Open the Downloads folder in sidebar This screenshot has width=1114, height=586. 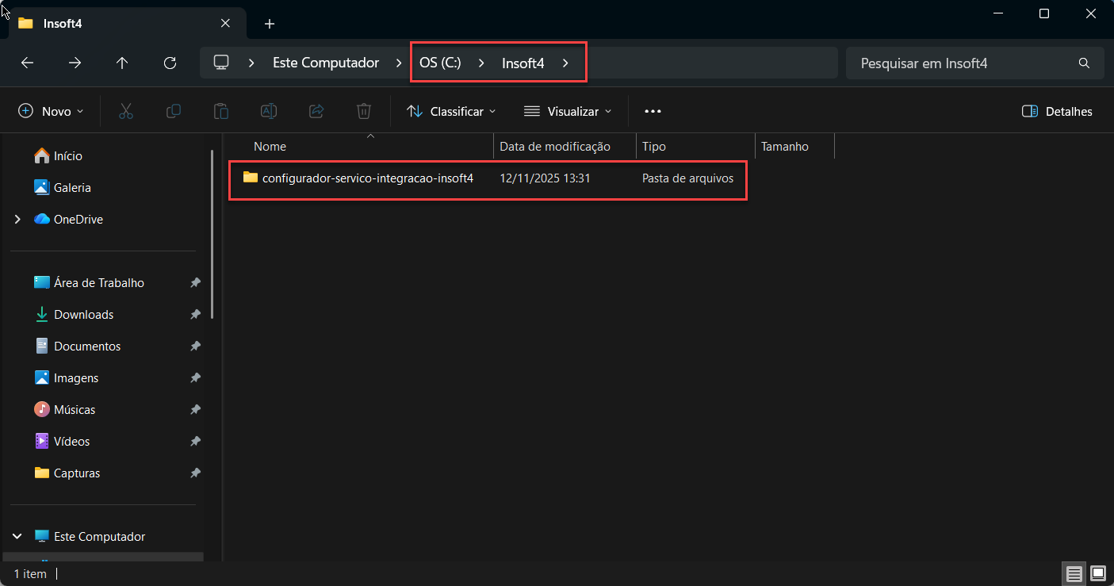click(x=83, y=315)
